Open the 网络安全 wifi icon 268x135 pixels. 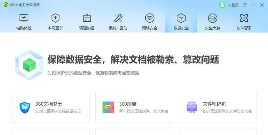point(150,18)
